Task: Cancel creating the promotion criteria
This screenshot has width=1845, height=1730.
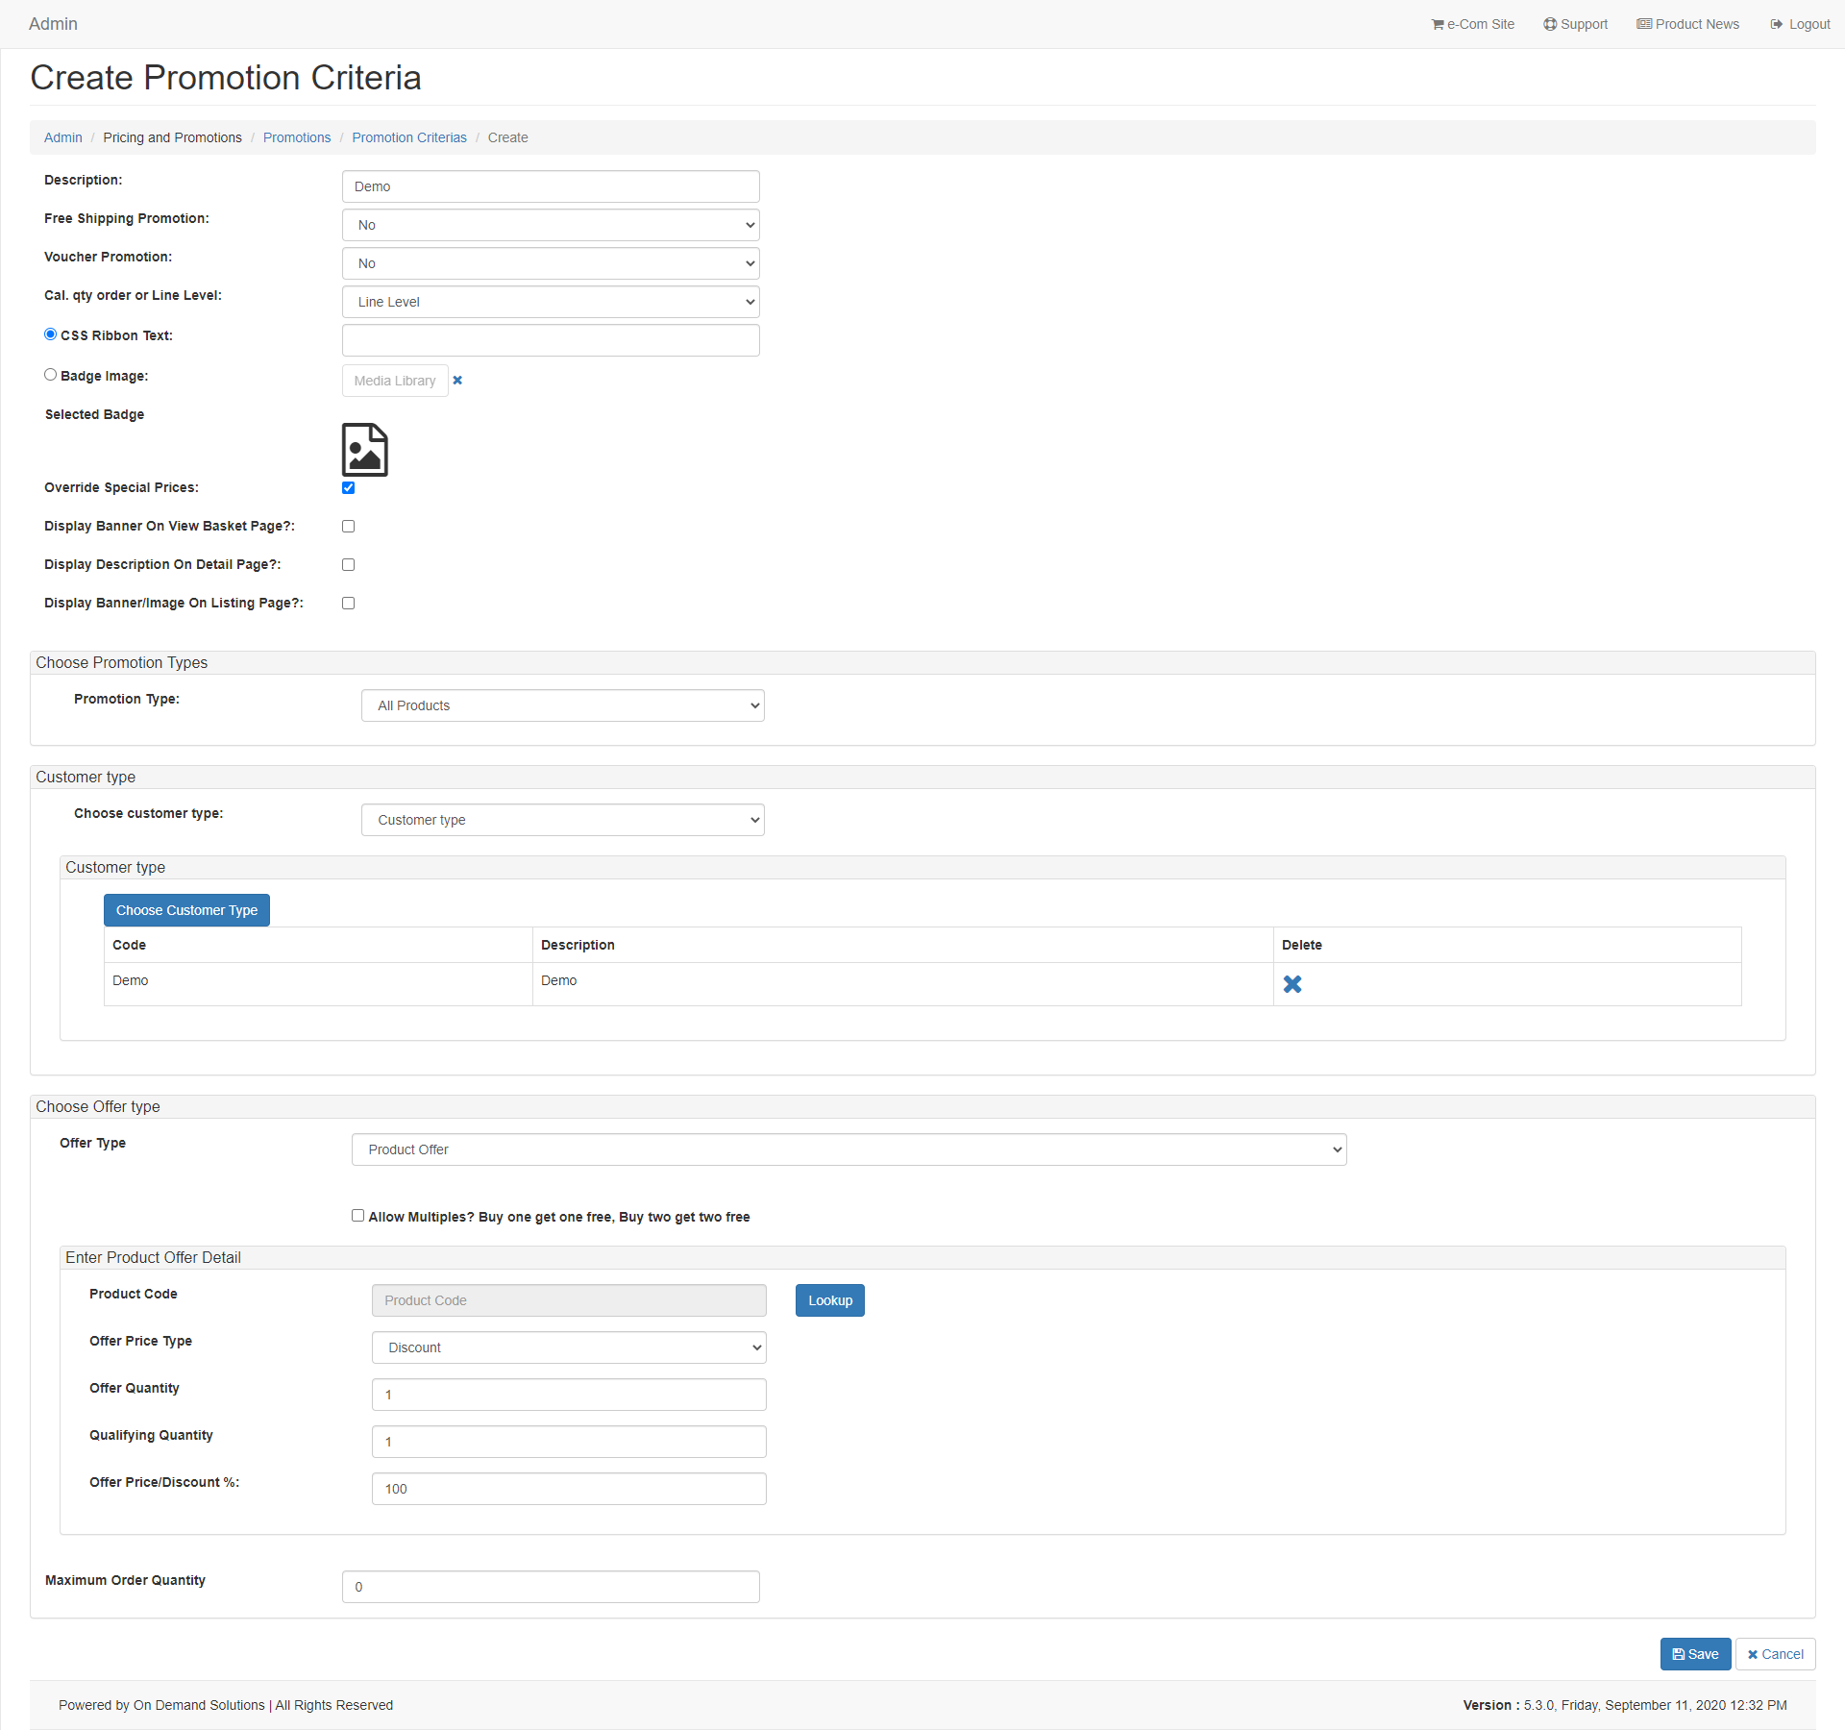Action: coord(1775,1654)
